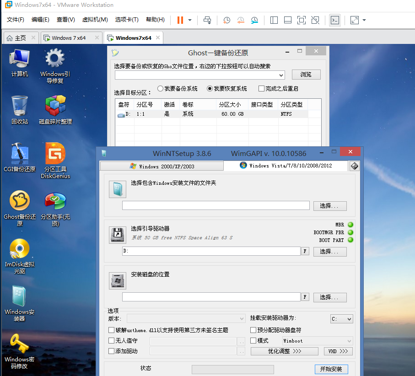Select the Windows安装器 desktop icon
This screenshot has height=376, width=415.
[x=20, y=304]
